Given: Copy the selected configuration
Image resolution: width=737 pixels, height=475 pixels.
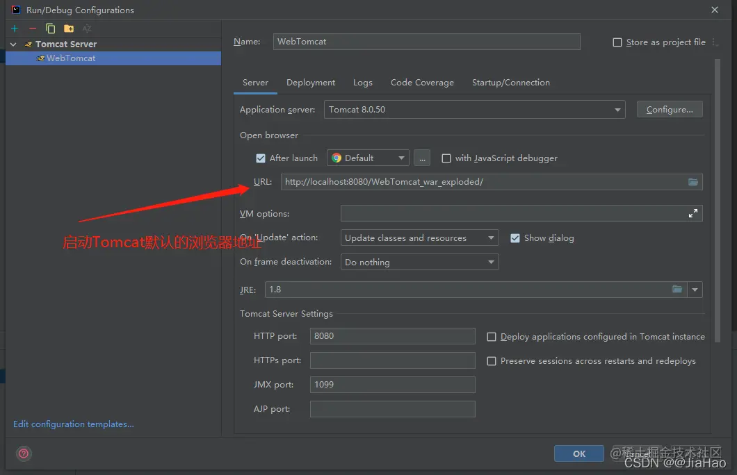Looking at the screenshot, I should [50, 28].
